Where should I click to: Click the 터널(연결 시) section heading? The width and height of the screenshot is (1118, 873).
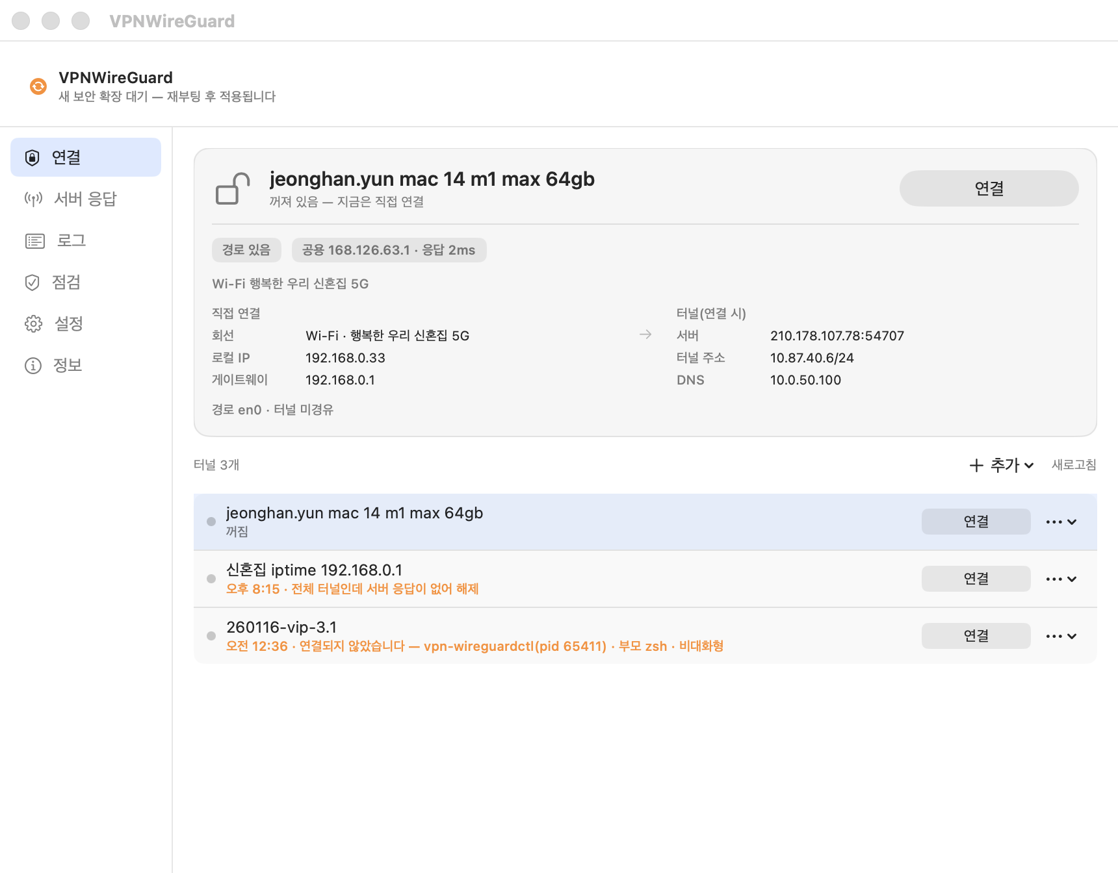tap(711, 314)
